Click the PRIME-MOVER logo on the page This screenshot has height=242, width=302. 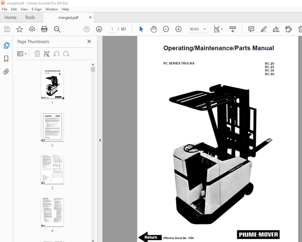click(258, 235)
